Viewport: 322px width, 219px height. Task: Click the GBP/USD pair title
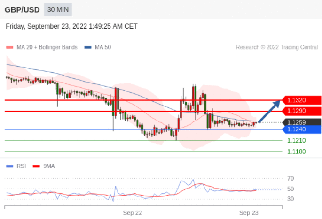22,10
